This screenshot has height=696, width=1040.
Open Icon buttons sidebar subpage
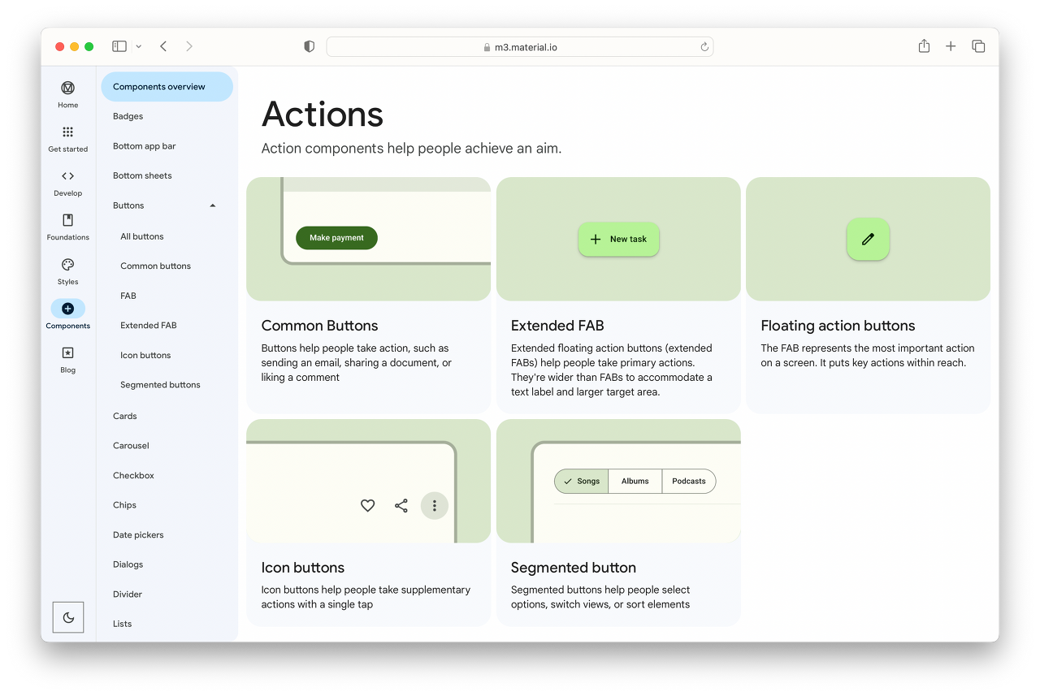click(145, 355)
